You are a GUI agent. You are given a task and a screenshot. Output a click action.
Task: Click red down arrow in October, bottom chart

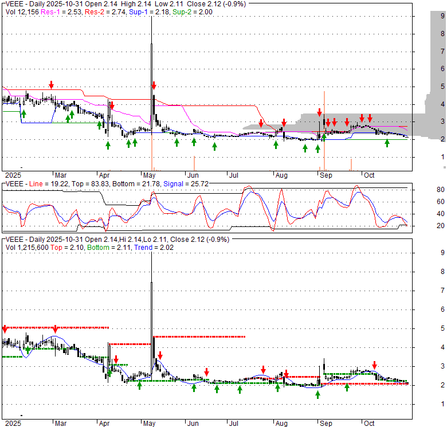click(x=374, y=365)
